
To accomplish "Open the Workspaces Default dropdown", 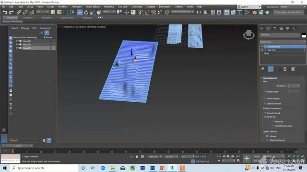I will (292, 7).
